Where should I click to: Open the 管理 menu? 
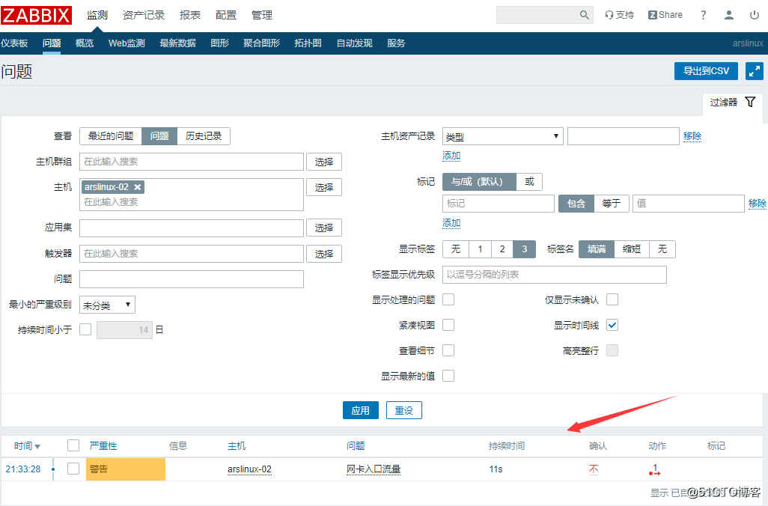point(261,15)
